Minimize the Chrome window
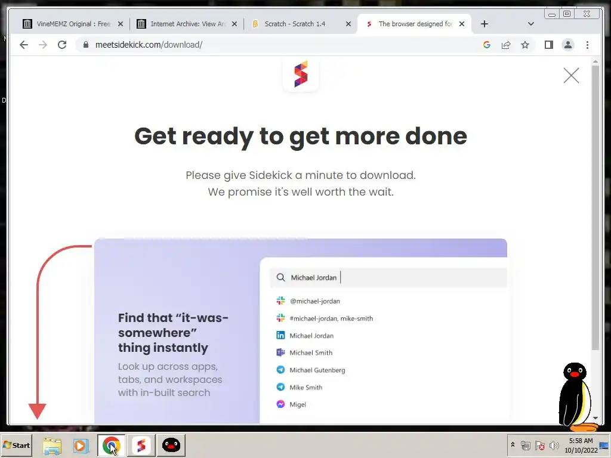 (552, 14)
